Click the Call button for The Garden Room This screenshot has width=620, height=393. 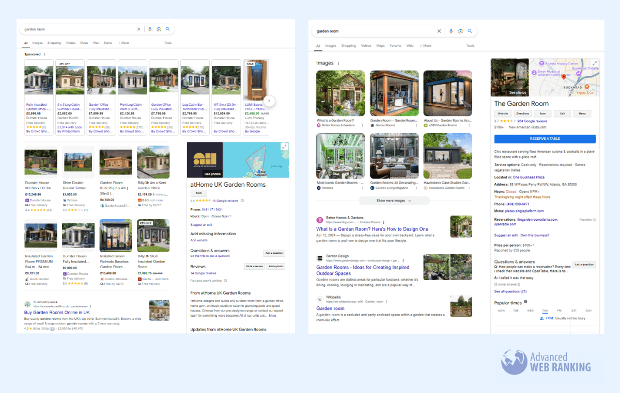coord(562,113)
